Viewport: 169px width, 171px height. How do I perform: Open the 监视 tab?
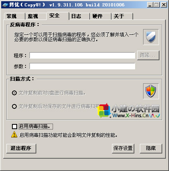click(36, 16)
